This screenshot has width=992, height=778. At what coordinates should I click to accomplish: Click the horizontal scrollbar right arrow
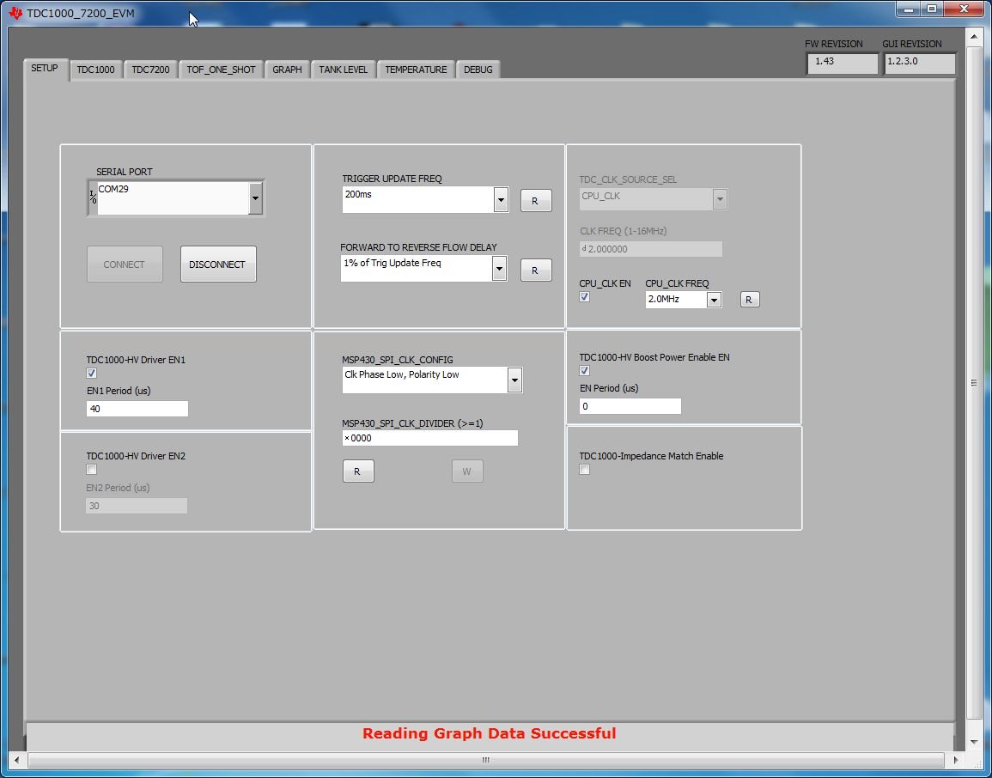tap(955, 760)
